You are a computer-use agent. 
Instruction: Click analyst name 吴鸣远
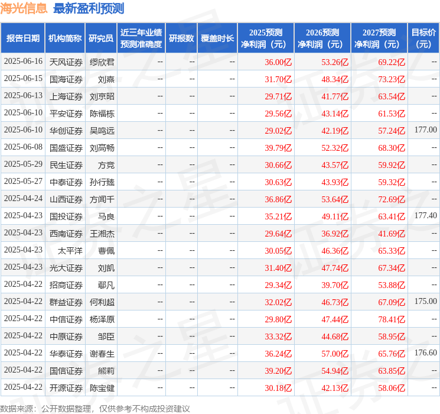[x=102, y=131]
